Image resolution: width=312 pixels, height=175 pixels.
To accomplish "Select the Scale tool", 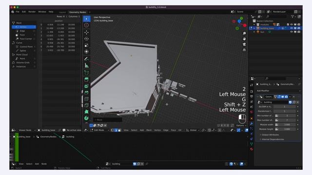I will click(x=87, y=45).
